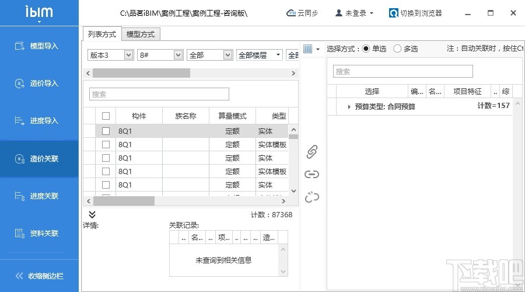
Task: Check the second 8Q1 row checkbox
Action: [x=106, y=144]
